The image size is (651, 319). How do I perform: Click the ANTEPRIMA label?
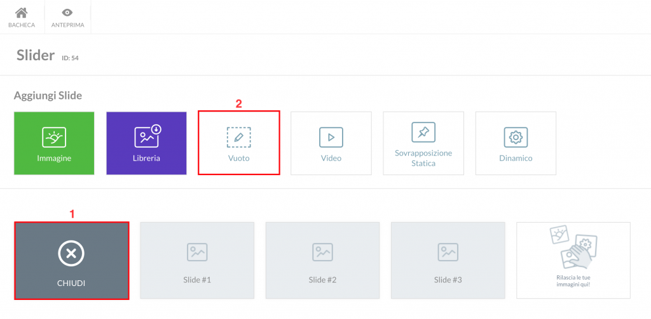click(67, 25)
